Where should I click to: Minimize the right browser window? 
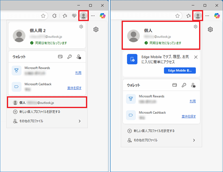pyautogui.click(x=193, y=5)
